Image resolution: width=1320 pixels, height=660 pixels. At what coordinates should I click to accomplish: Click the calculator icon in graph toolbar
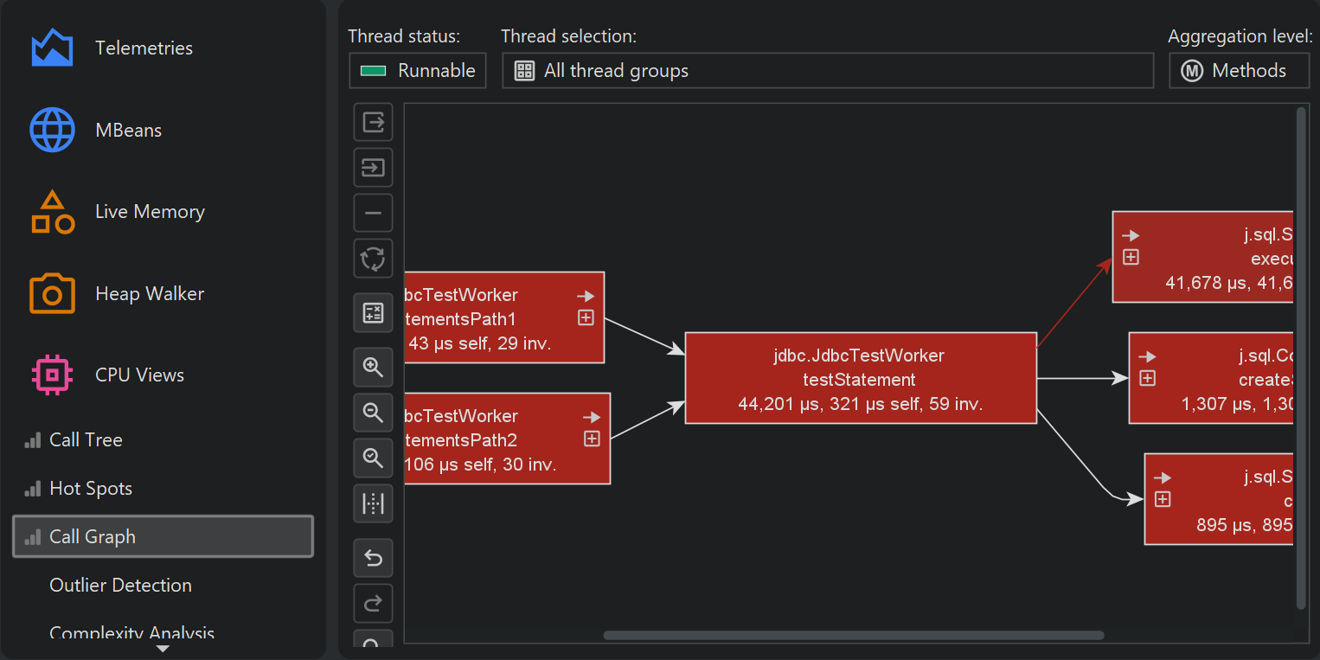coord(373,313)
